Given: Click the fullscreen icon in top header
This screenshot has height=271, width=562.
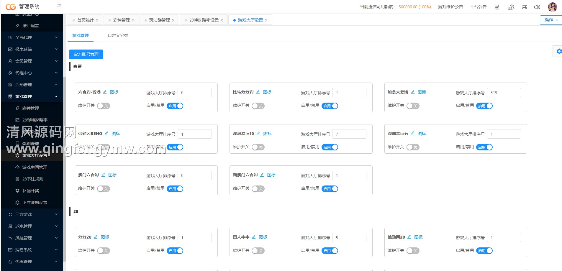Looking at the screenshot, I should pos(524,7).
